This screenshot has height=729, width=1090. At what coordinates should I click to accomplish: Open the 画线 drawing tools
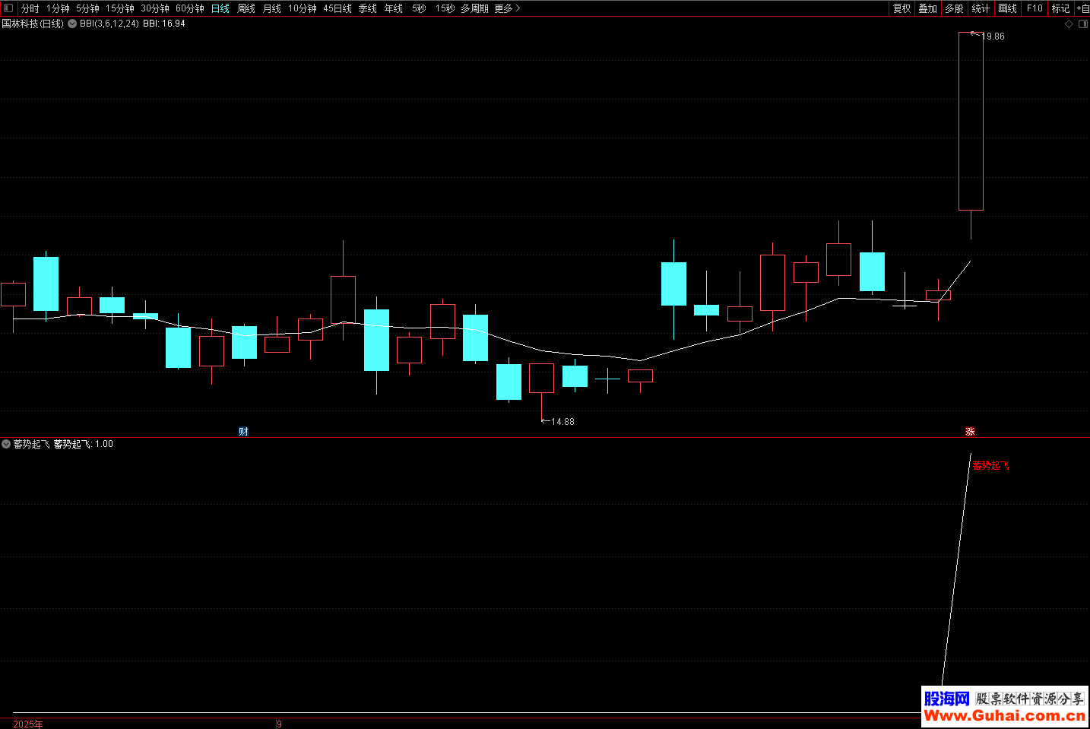pyautogui.click(x=1007, y=8)
